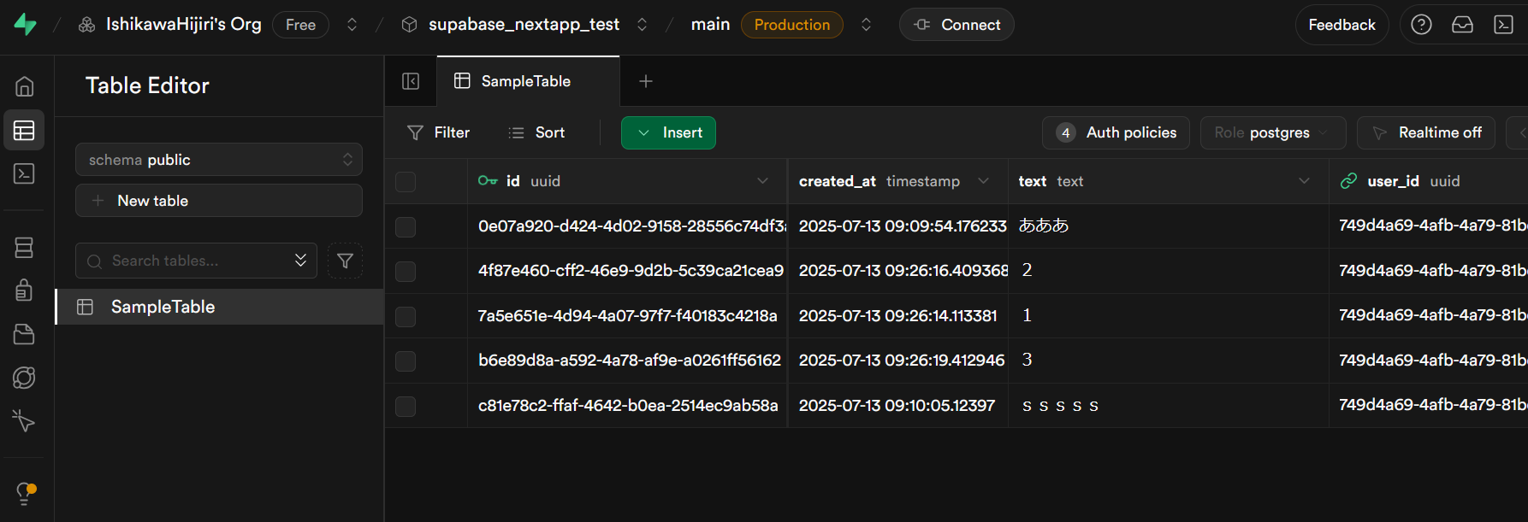Image resolution: width=1528 pixels, height=522 pixels.
Task: Open Storage icon in sidebar
Action: [24, 334]
